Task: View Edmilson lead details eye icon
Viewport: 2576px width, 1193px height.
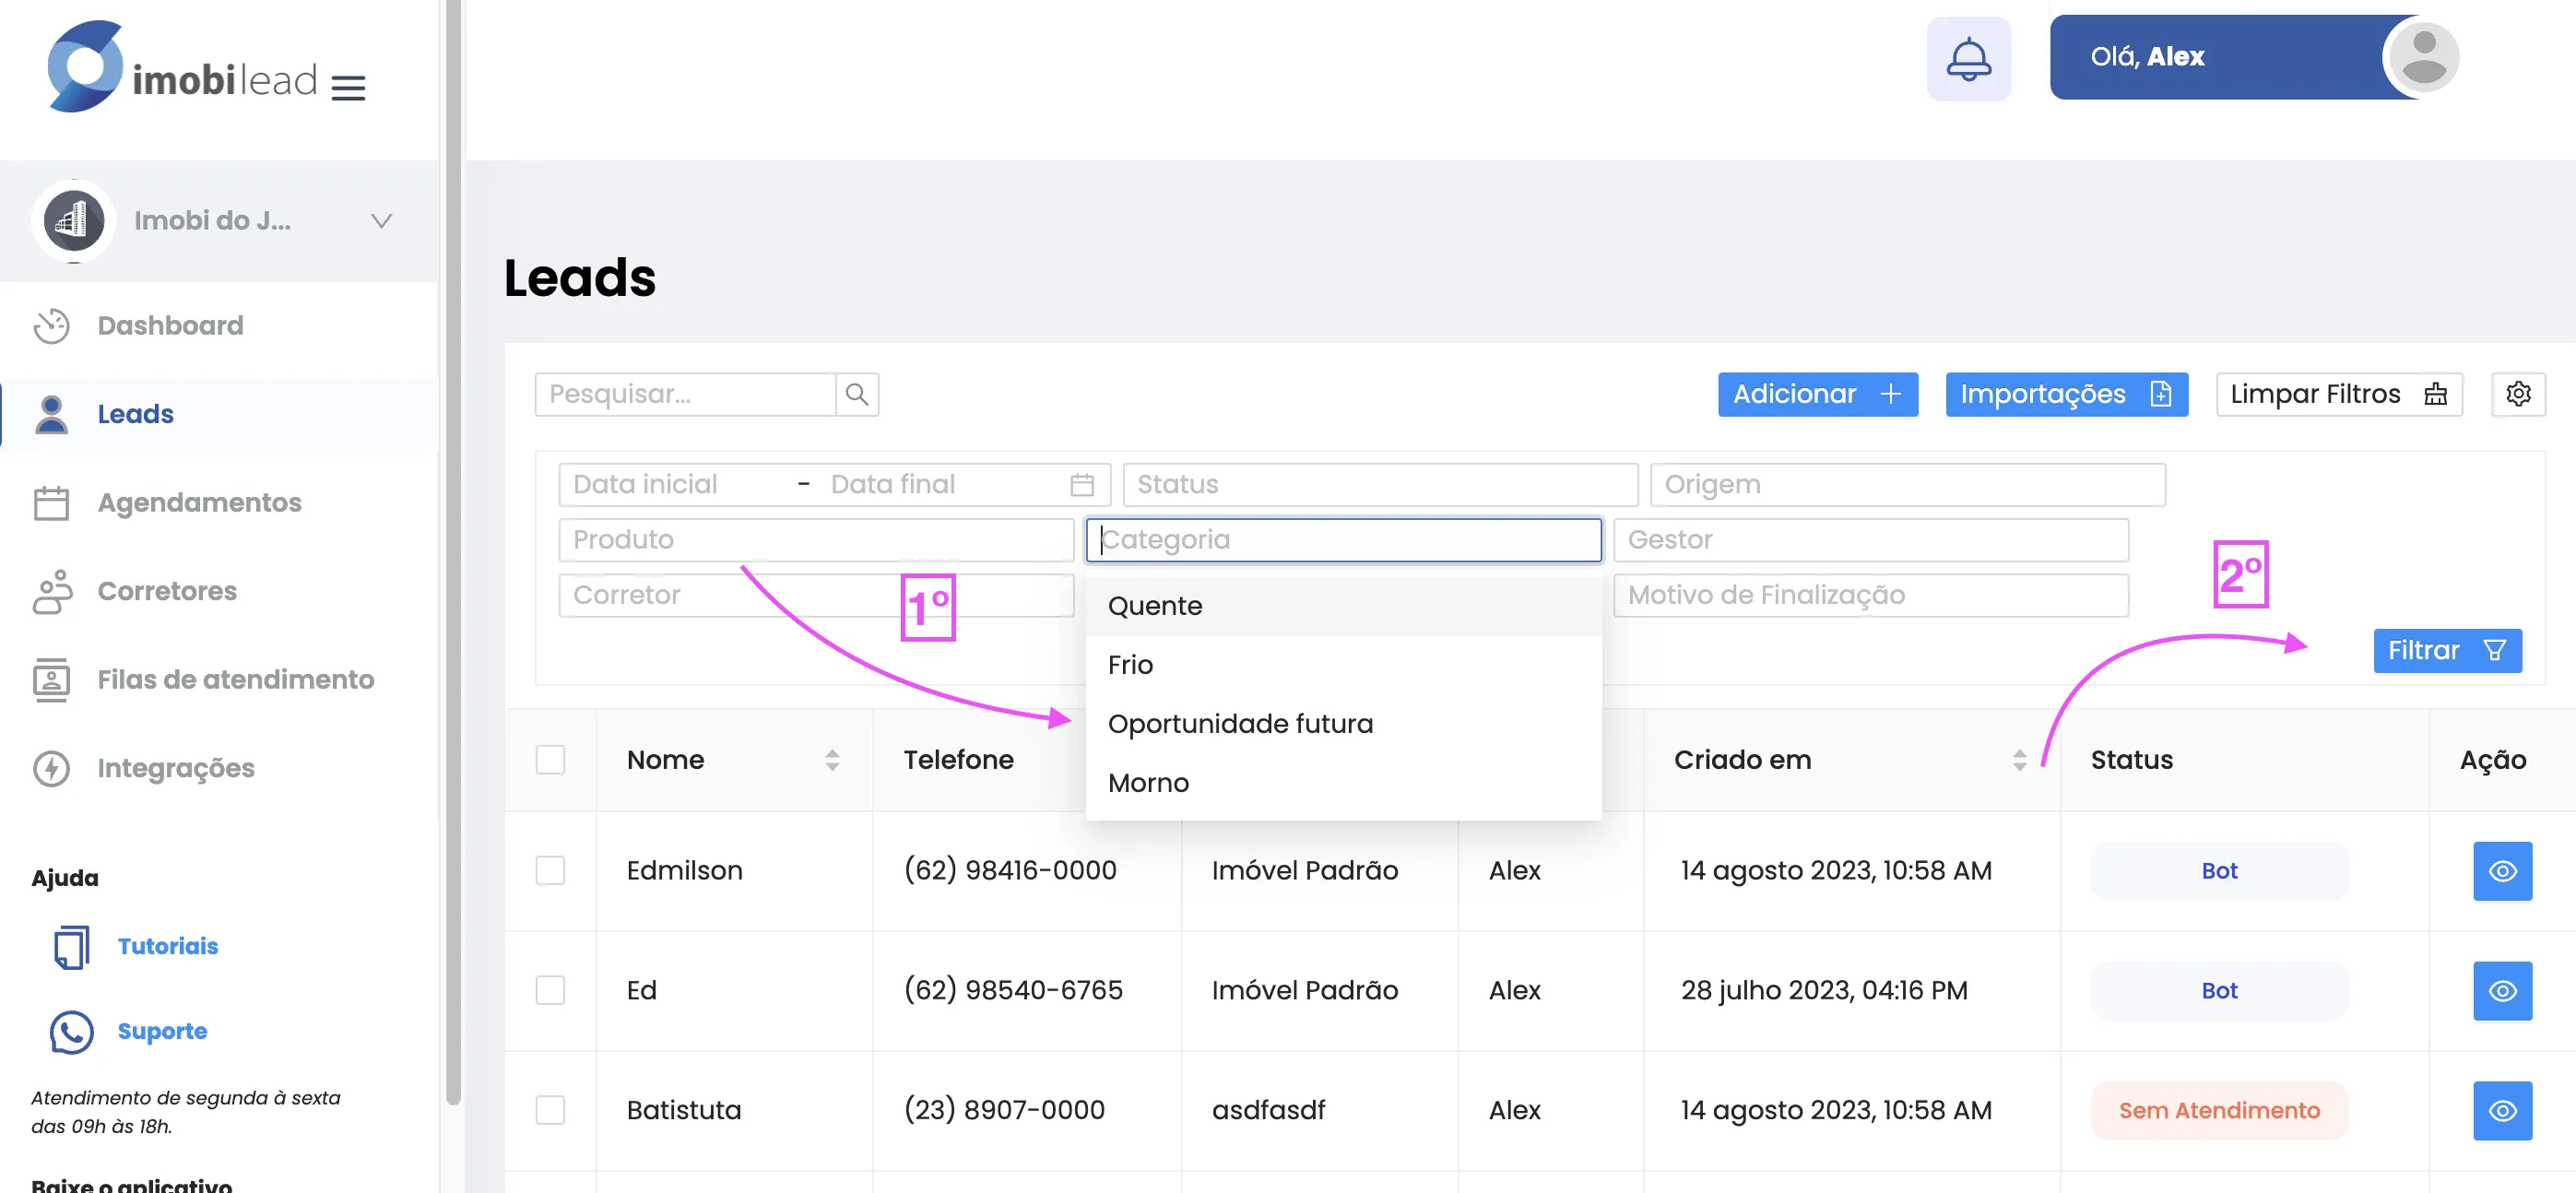Action: tap(2502, 871)
